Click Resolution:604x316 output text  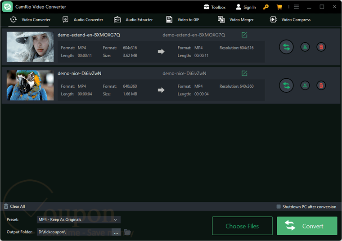click(236, 48)
